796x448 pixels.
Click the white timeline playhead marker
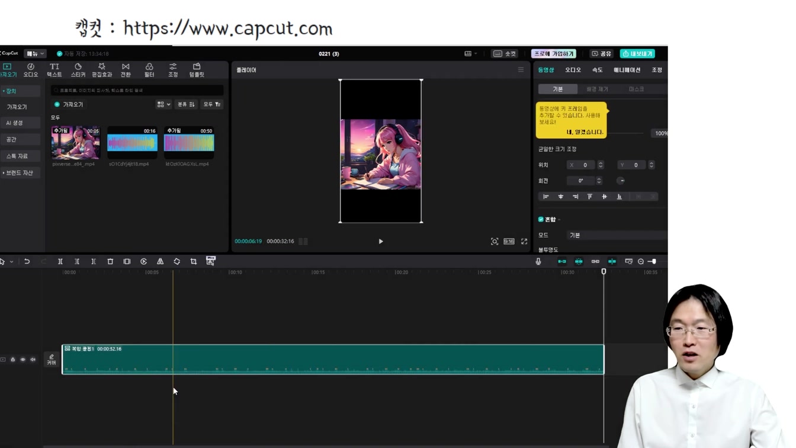(604, 271)
